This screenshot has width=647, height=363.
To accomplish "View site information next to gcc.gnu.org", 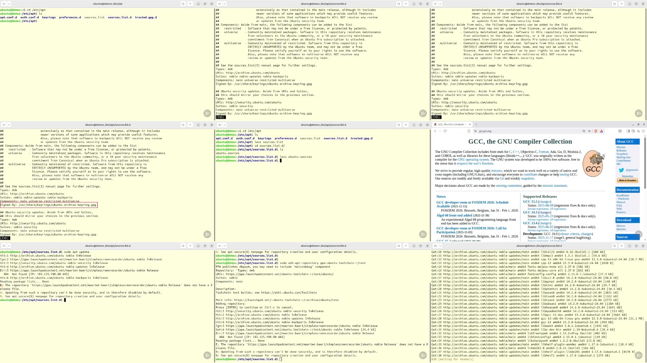I will click(476, 131).
